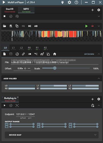Toggle the link reload icon in script toolbar
The height and width of the screenshot is (143, 103).
point(23,26)
